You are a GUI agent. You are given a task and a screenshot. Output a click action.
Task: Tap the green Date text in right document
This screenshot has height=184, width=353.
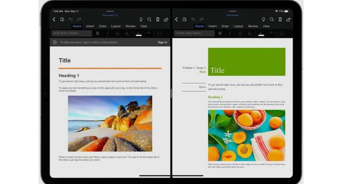pyautogui.click(x=203, y=72)
